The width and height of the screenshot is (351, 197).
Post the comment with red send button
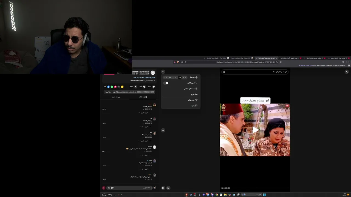(104, 188)
